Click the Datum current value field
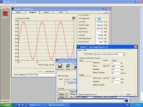The height and width of the screenshot is (107, 143). 106,66
